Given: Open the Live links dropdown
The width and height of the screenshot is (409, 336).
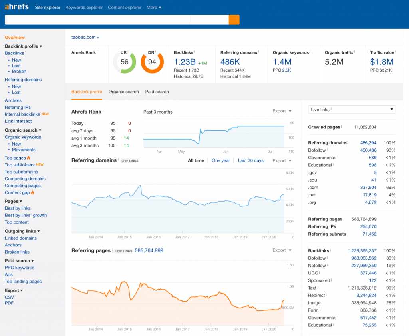Looking at the screenshot, I should tap(351, 110).
